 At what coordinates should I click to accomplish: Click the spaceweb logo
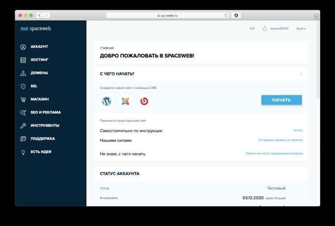point(36,29)
